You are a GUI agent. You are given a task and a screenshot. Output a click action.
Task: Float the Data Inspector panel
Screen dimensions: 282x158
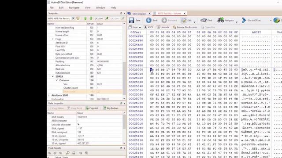121,104
